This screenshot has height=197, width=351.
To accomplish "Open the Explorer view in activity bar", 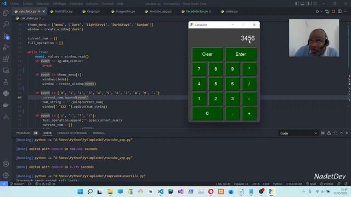I will pos(6,13).
